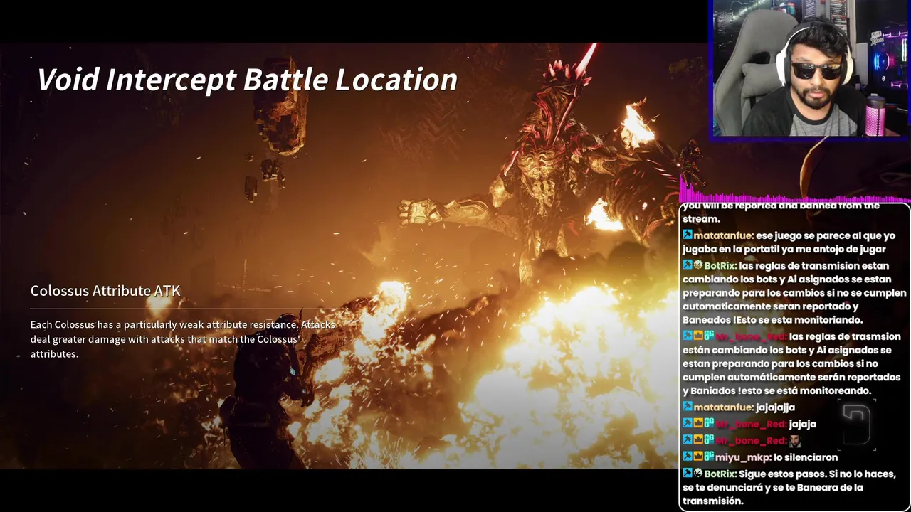Image resolution: width=911 pixels, height=512 pixels.
Task: Click the 'Void Intercept Battle Location' title
Action: tap(247, 79)
